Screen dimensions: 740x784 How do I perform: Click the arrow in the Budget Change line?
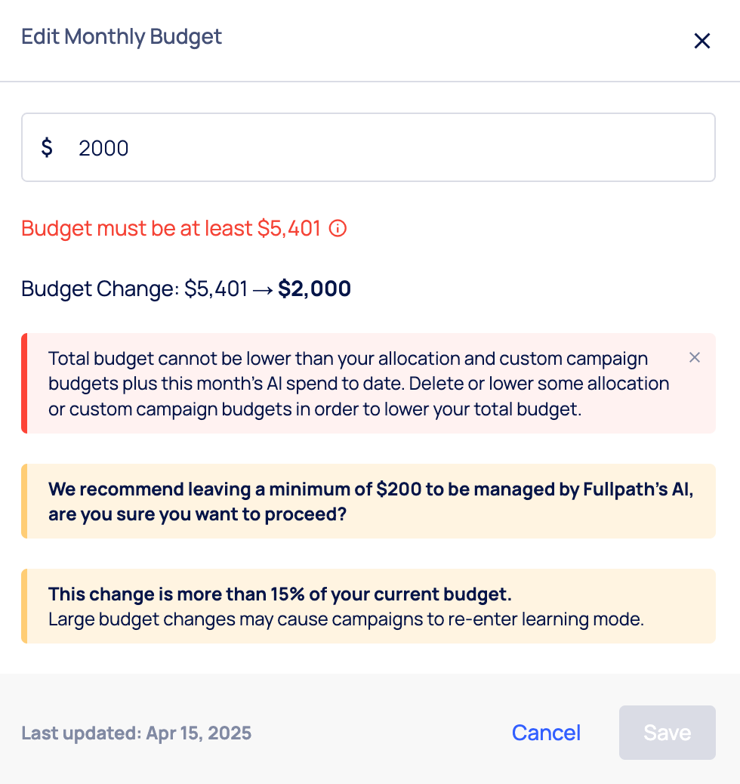[x=263, y=289]
